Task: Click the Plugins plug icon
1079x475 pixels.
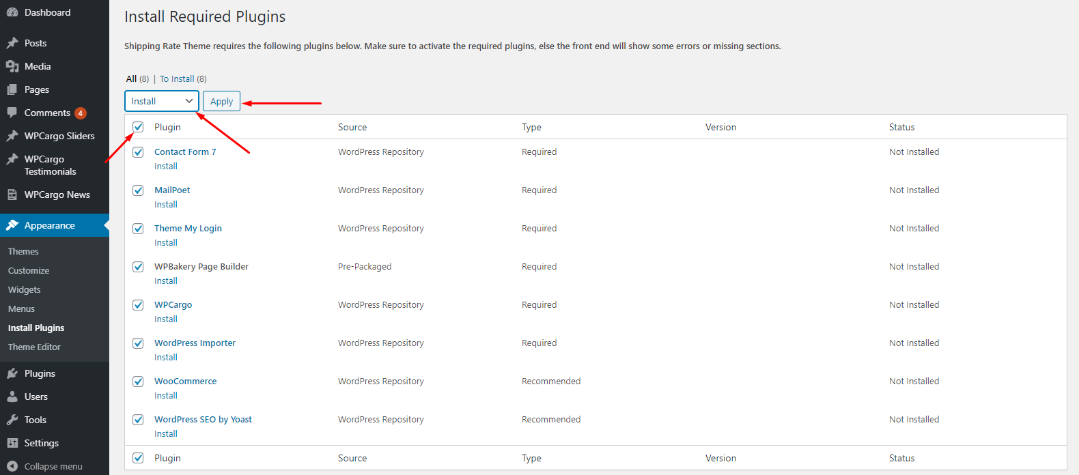Action: (12, 373)
